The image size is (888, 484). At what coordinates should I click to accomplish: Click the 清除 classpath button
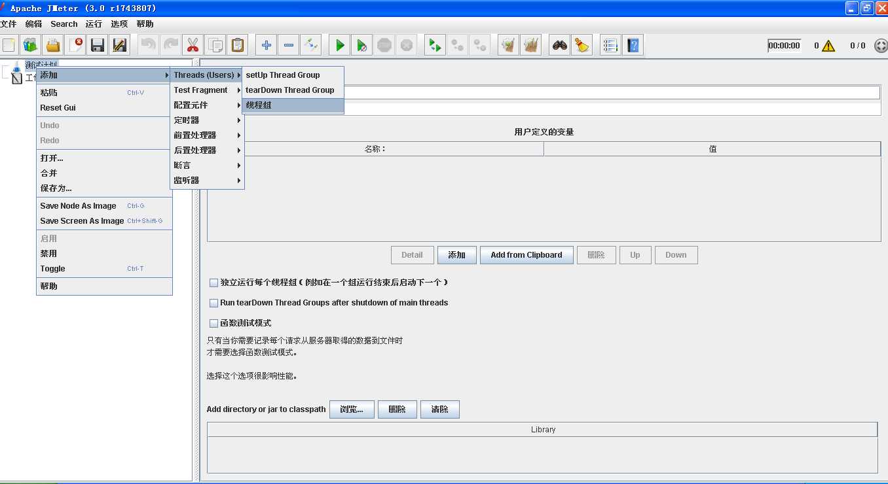pyautogui.click(x=440, y=409)
